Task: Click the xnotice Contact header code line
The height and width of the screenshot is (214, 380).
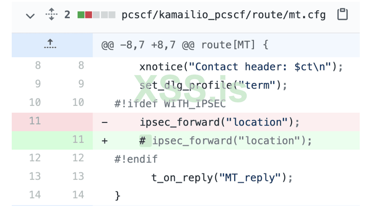Action: [x=241, y=67]
